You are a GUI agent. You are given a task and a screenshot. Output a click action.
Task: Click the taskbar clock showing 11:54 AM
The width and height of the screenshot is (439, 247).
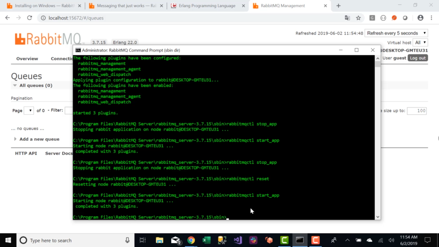click(x=409, y=240)
